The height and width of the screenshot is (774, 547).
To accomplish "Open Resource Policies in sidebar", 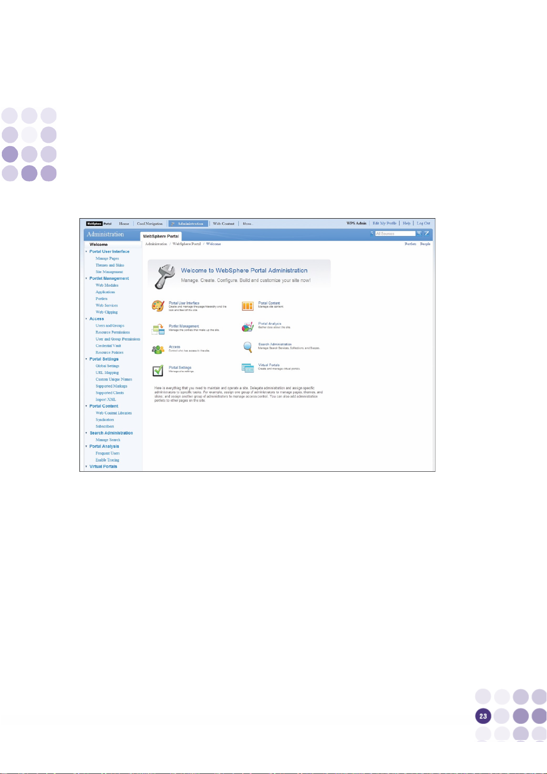I will click(x=109, y=353).
